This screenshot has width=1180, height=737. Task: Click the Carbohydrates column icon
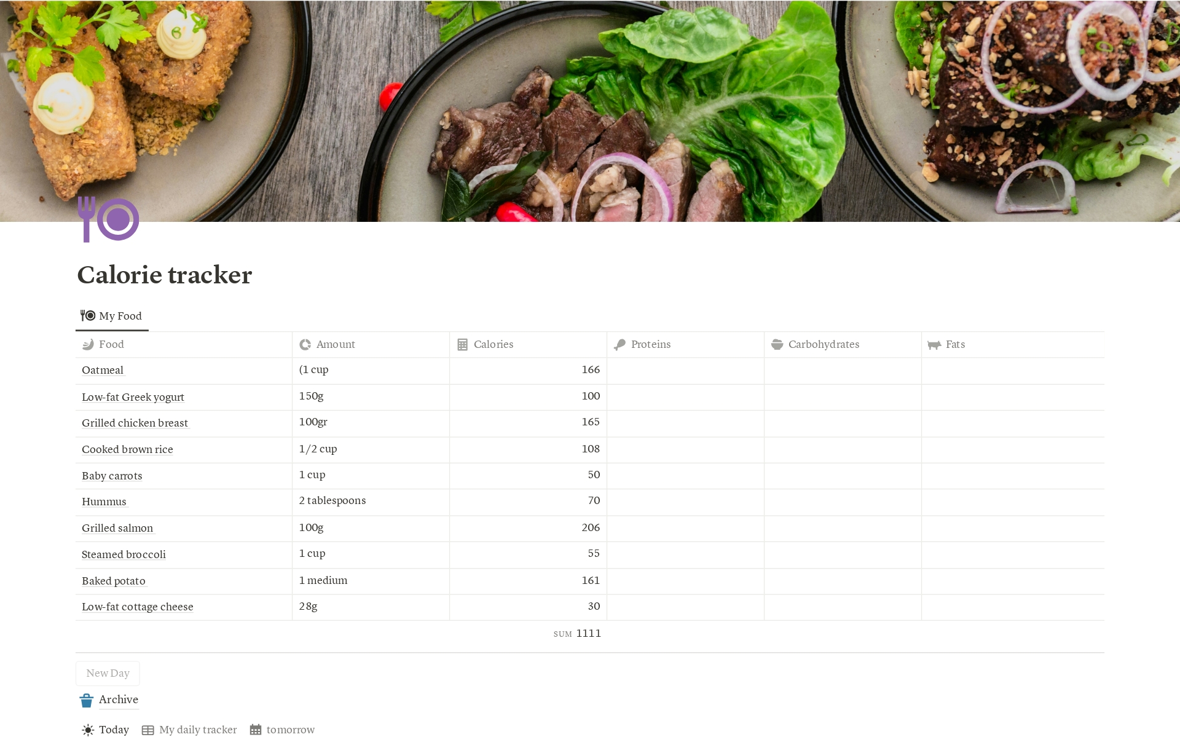click(x=779, y=344)
